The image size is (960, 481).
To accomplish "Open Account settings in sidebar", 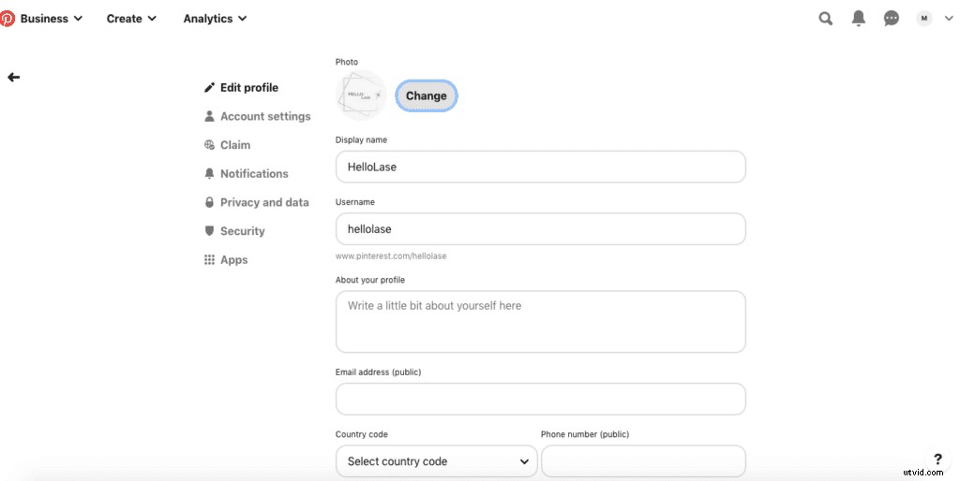I will click(x=264, y=116).
